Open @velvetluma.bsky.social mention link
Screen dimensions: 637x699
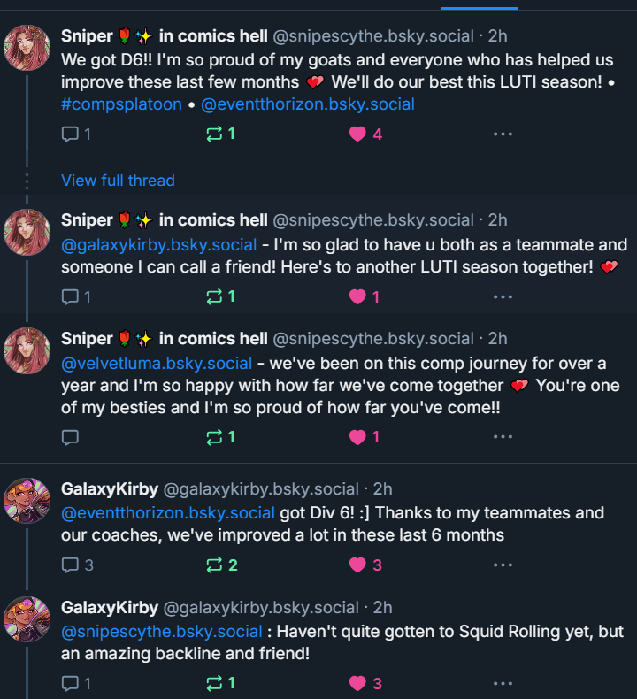click(x=157, y=364)
